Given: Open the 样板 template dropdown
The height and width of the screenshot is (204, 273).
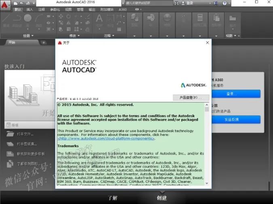Looking at the screenshot, I should pos(30,125).
